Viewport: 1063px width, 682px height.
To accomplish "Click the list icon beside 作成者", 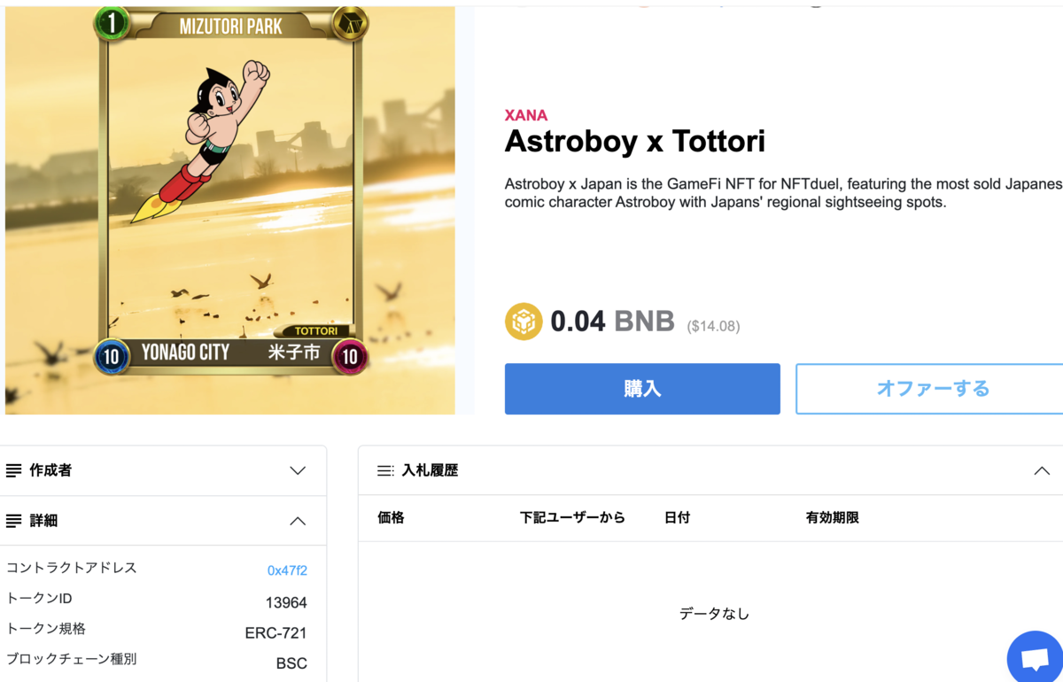I will point(13,470).
